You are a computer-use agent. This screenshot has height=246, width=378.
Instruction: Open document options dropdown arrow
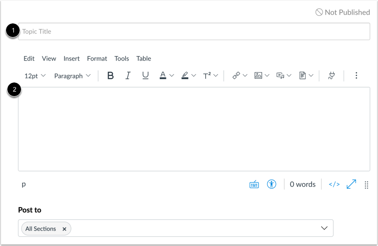(311, 76)
